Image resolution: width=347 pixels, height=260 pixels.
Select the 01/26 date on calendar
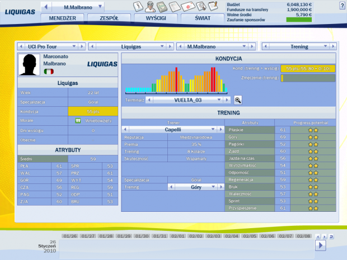[x=70, y=236]
